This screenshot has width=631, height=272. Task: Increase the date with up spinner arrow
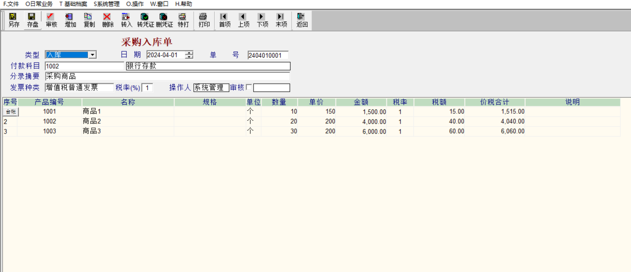[189, 53]
